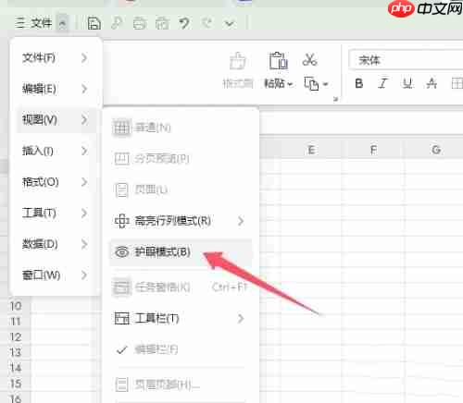Expand the quick access toolbar chevron

tap(230, 23)
